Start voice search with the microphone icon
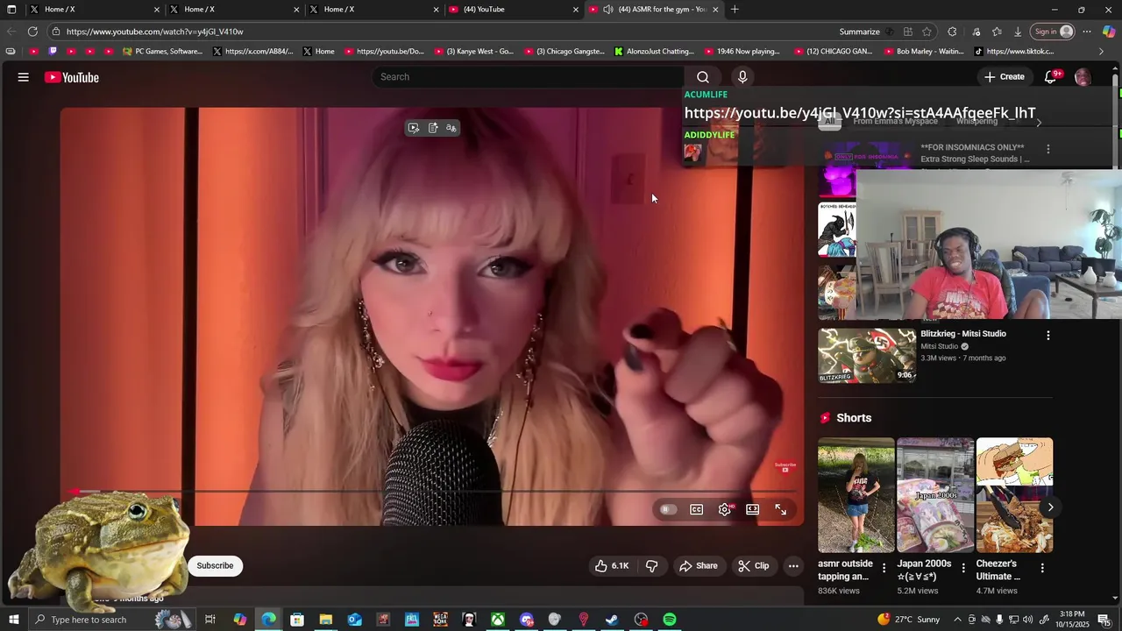Viewport: 1122px width, 631px height. (x=742, y=77)
